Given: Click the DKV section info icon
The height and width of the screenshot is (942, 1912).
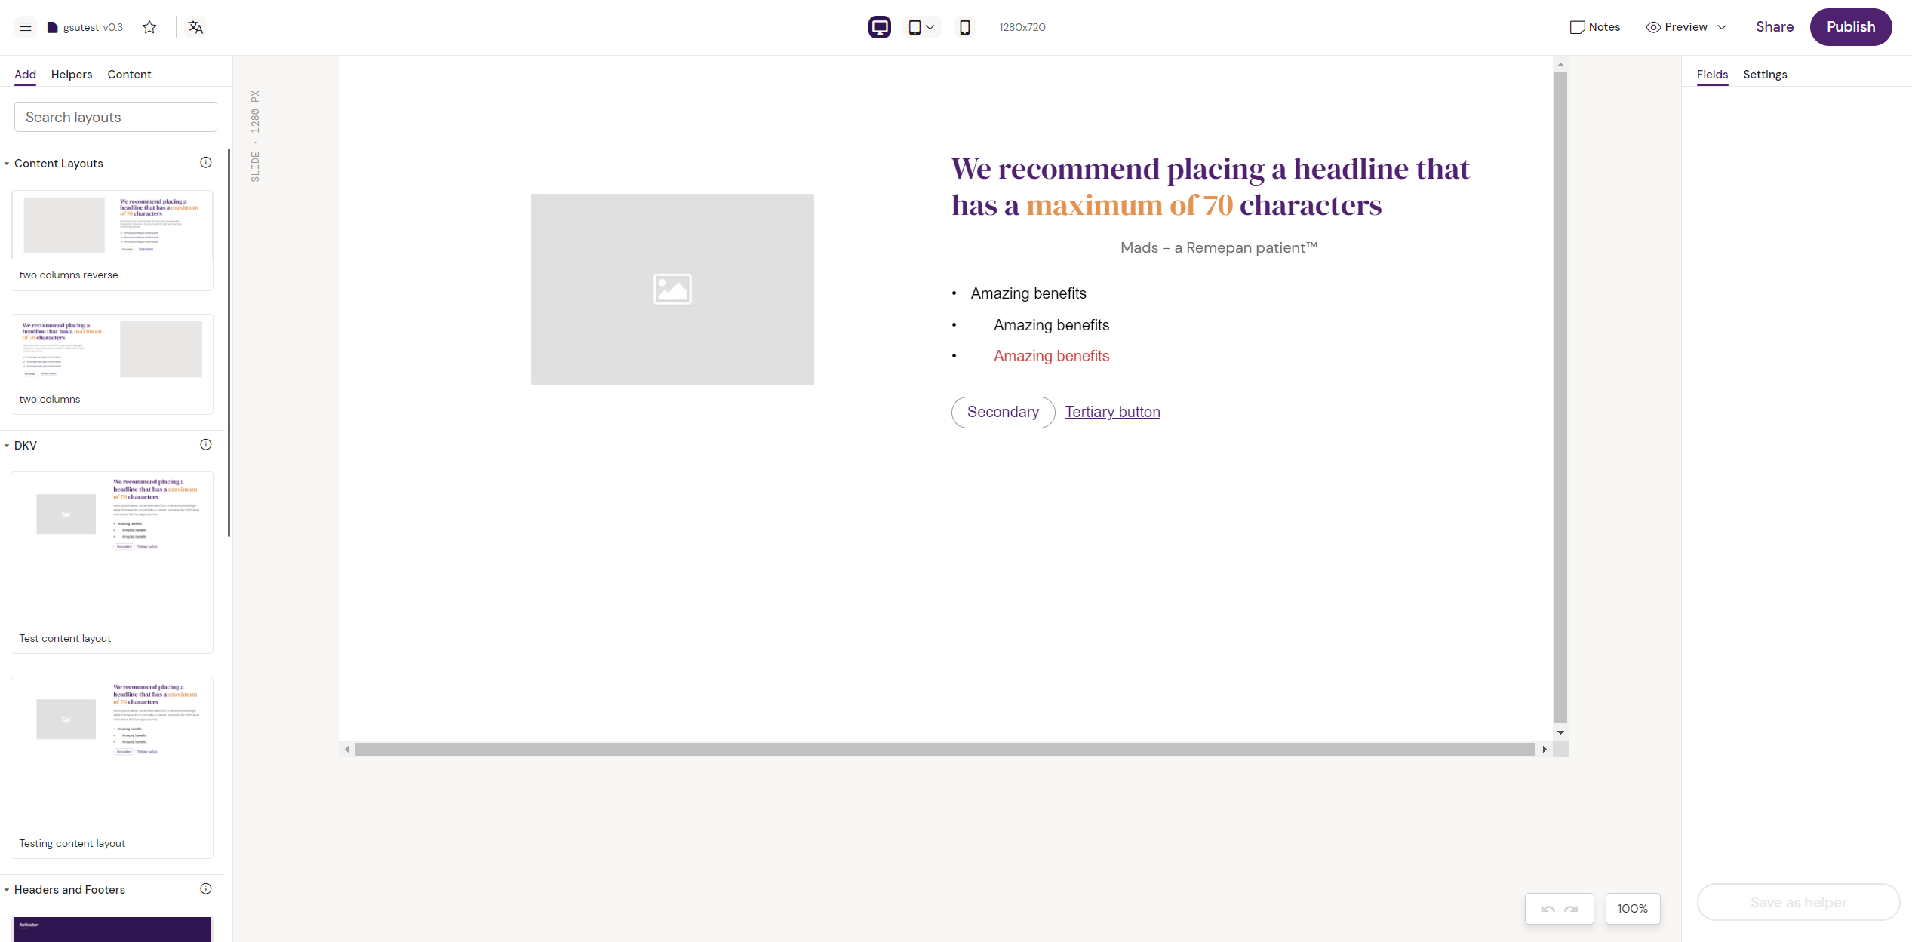Looking at the screenshot, I should 205,444.
